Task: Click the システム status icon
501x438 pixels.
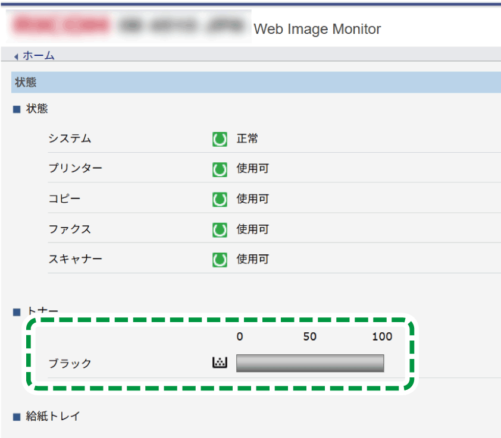Action: tap(220, 138)
